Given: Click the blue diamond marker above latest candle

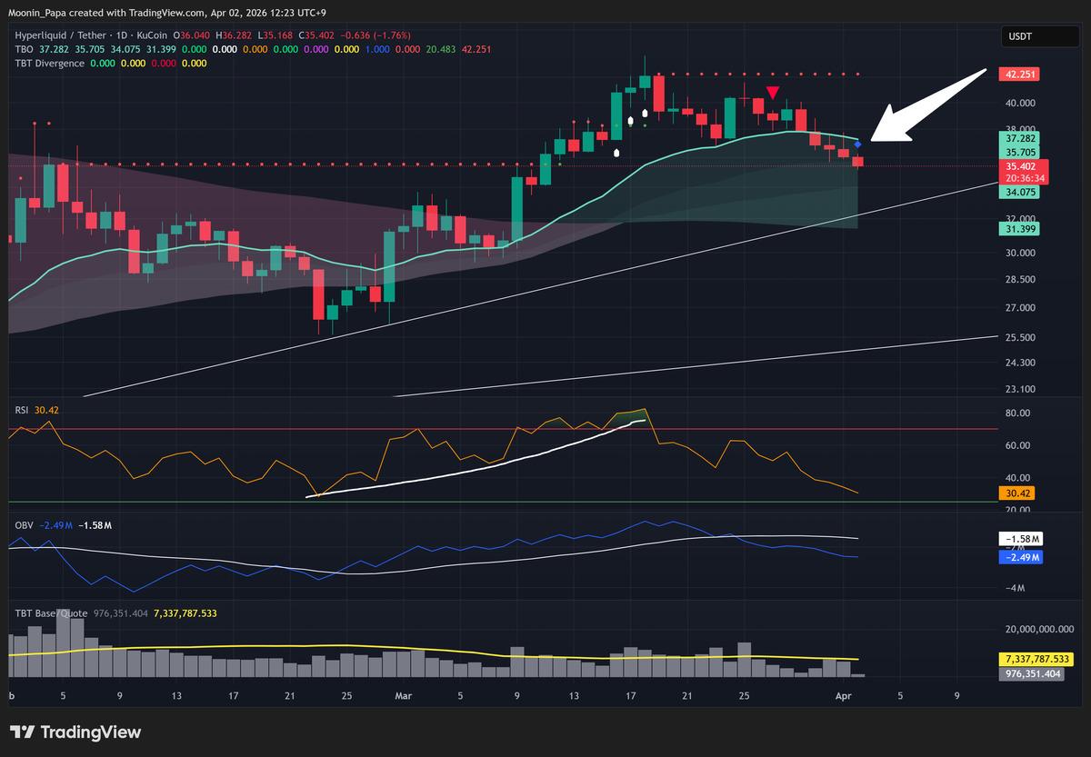Looking at the screenshot, I should [x=857, y=145].
